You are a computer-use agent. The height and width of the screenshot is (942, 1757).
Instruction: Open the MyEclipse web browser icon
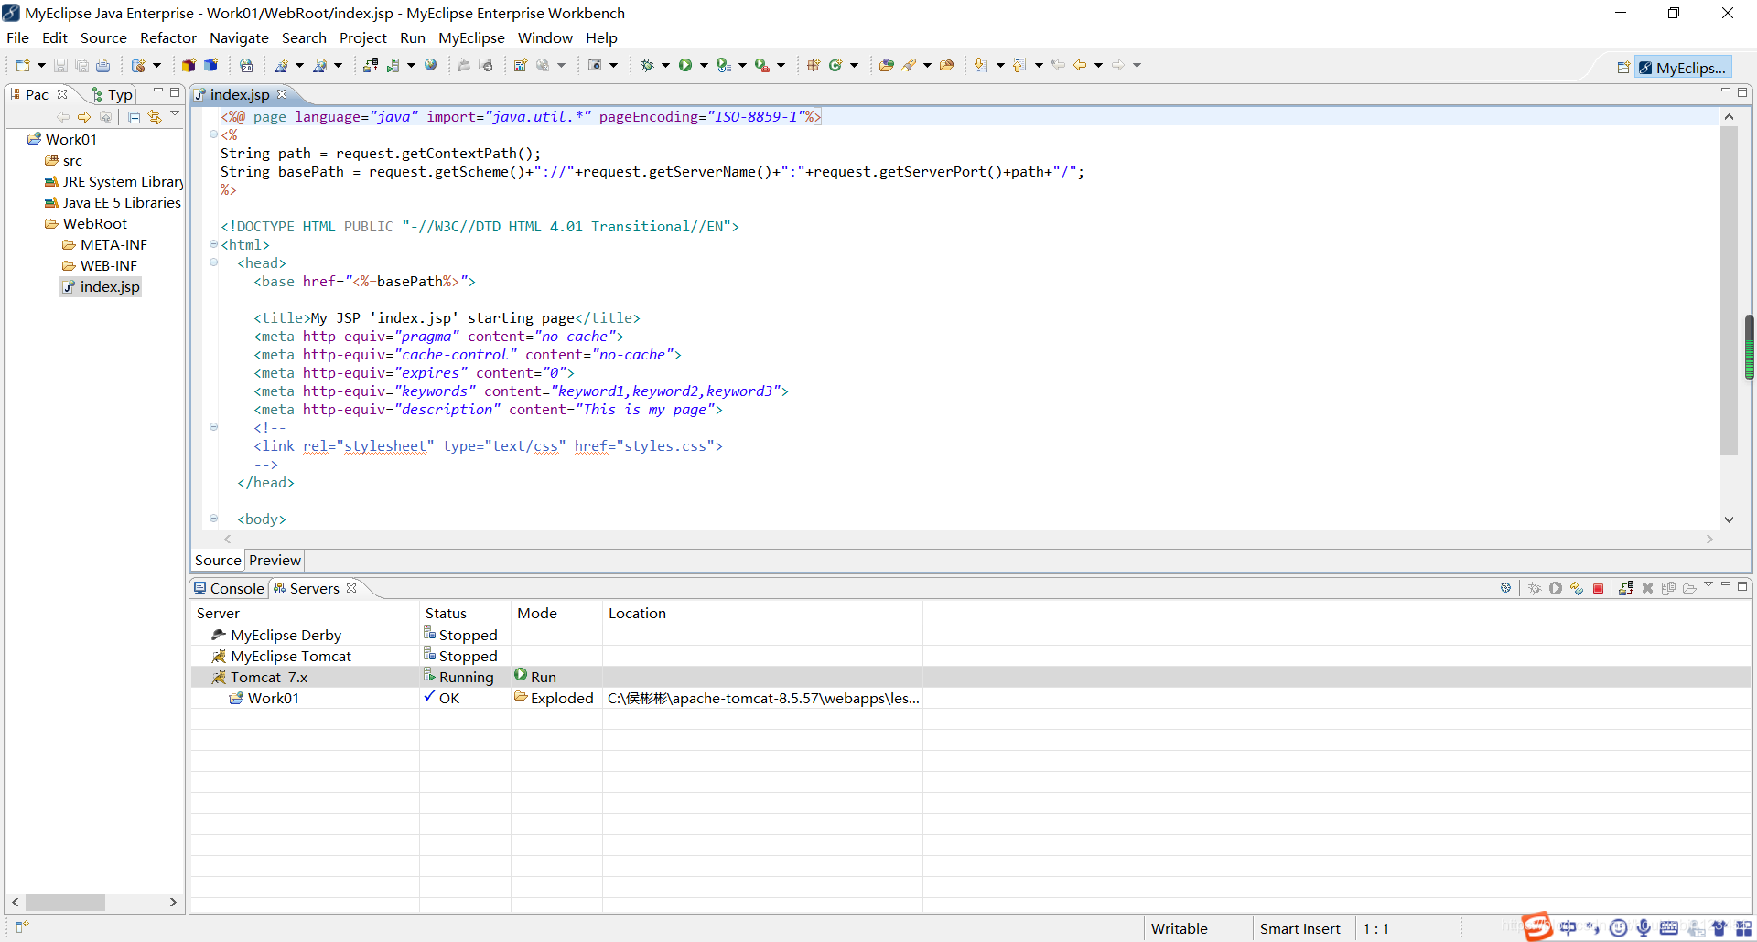(x=430, y=65)
